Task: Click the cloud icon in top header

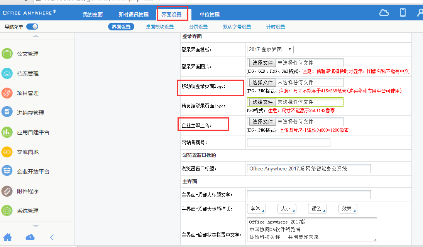Action: 384,13
